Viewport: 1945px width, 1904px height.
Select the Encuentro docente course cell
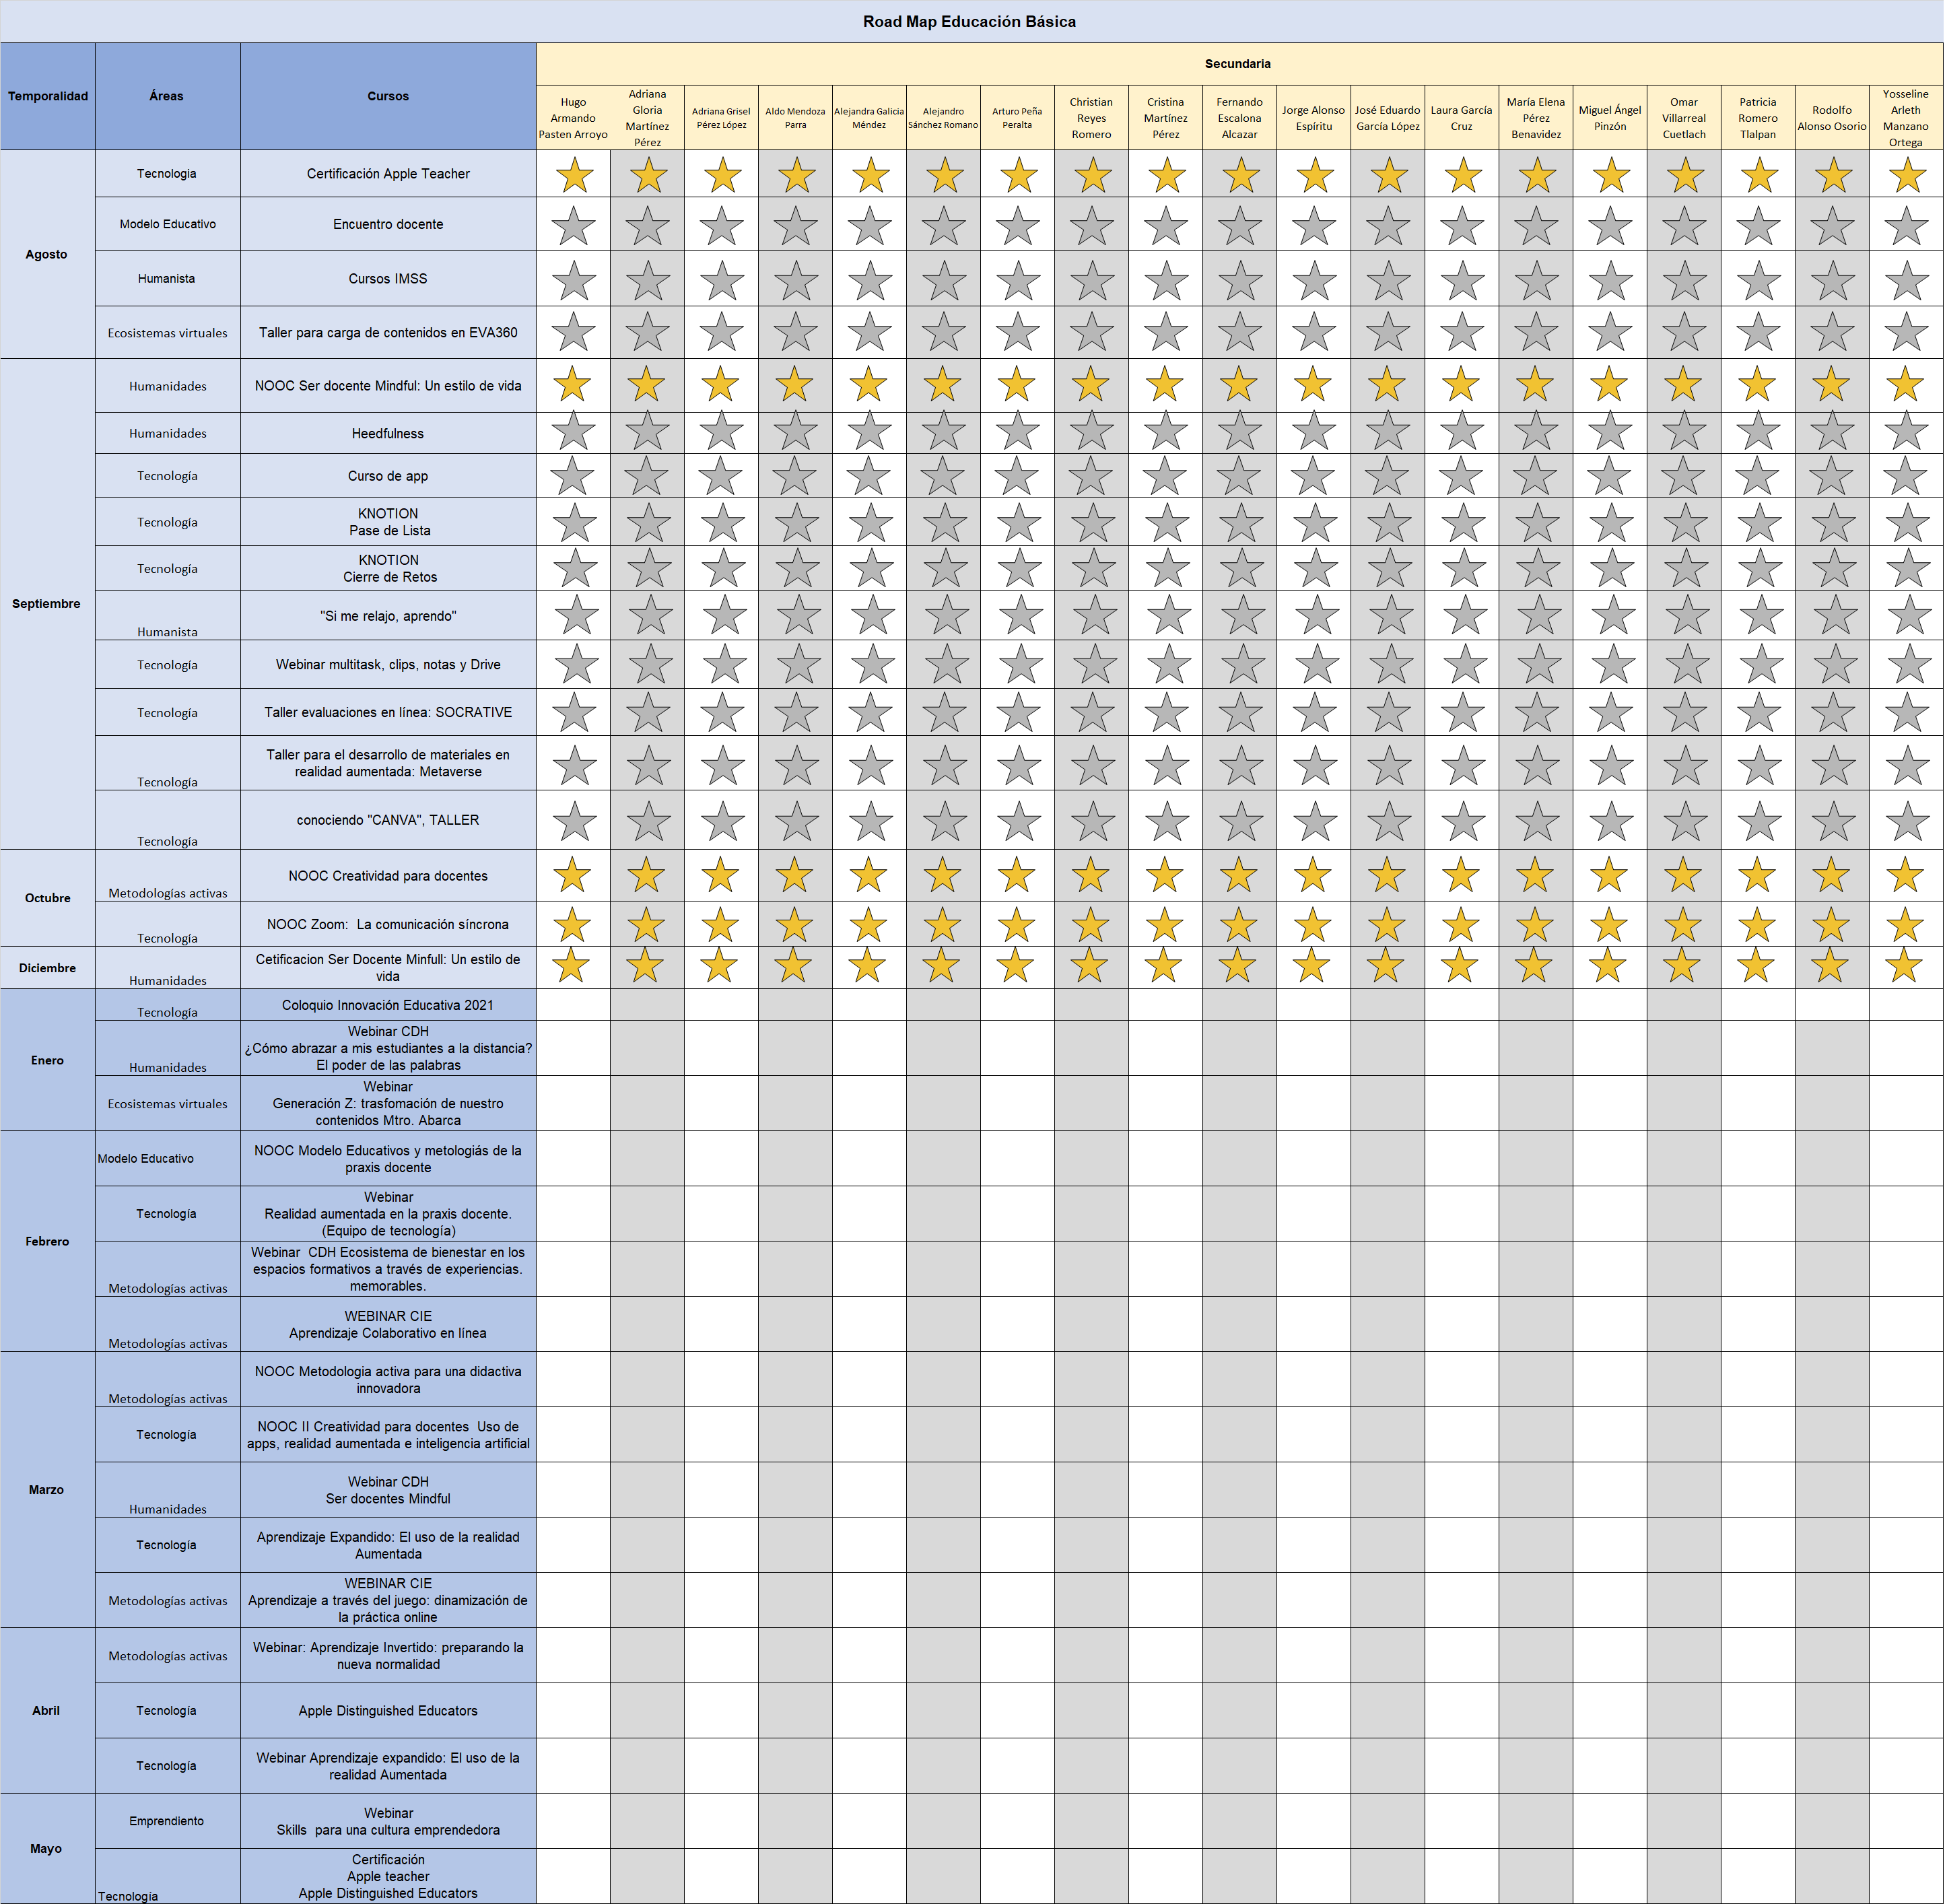pos(388,224)
